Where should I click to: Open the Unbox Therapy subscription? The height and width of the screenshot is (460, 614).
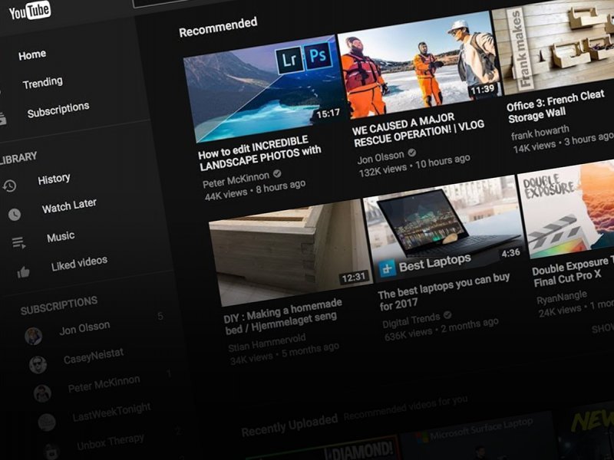coord(111,442)
